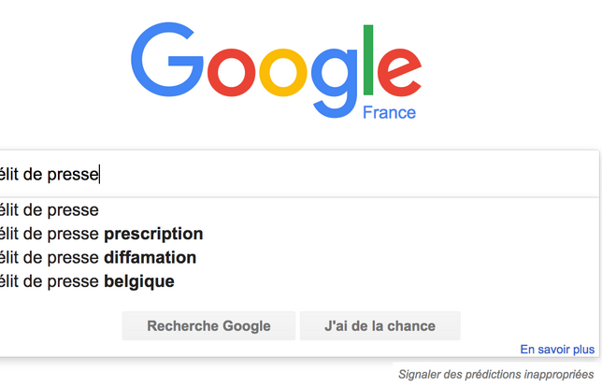Click blank space right of belgique suggestion
The width and height of the screenshot is (602, 387).
tap(384, 281)
